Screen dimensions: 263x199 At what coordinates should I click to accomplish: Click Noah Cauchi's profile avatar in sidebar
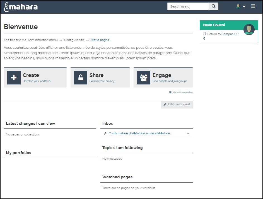(249, 30)
